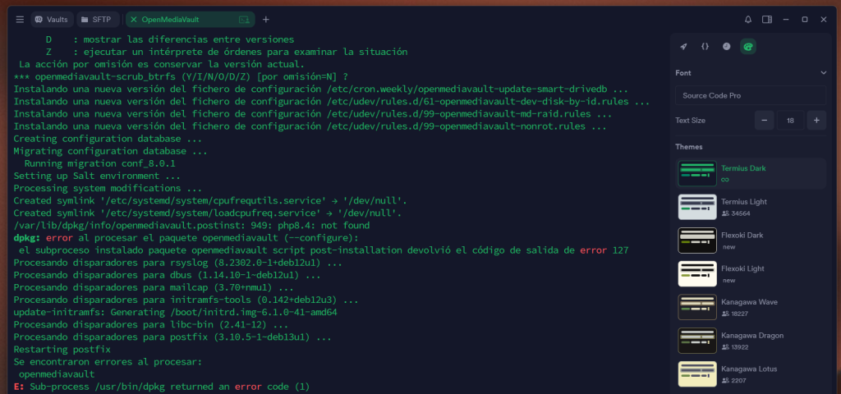Click the Text Size label
841x394 pixels.
pos(690,121)
